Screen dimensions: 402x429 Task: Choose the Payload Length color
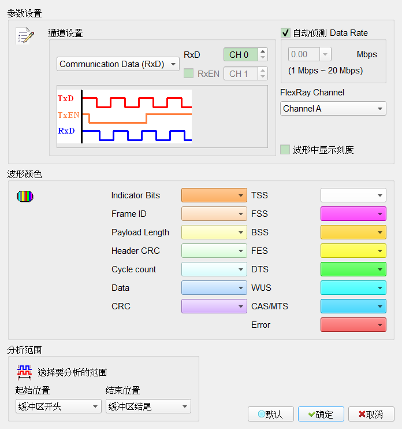[214, 232]
